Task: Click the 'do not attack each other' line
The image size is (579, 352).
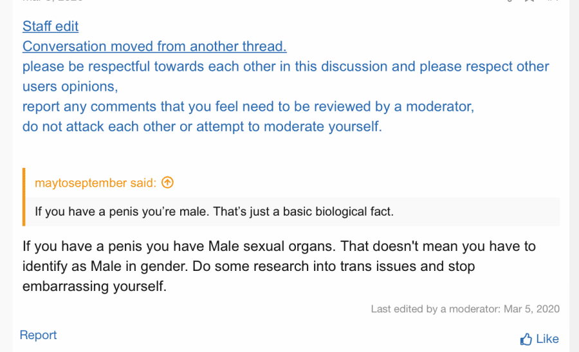Action: 202,126
